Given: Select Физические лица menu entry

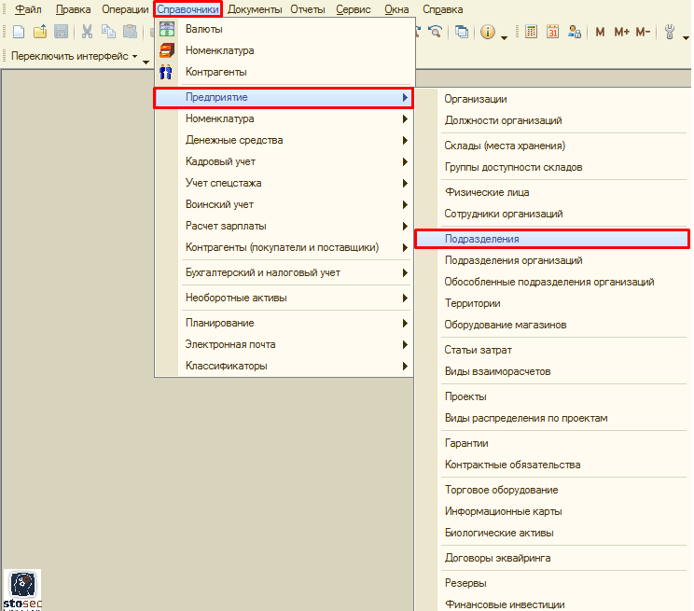Looking at the screenshot, I should tap(487, 192).
